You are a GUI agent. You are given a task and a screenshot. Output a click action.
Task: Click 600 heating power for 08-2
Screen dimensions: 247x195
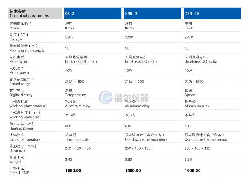pyautogui.click(x=68, y=126)
